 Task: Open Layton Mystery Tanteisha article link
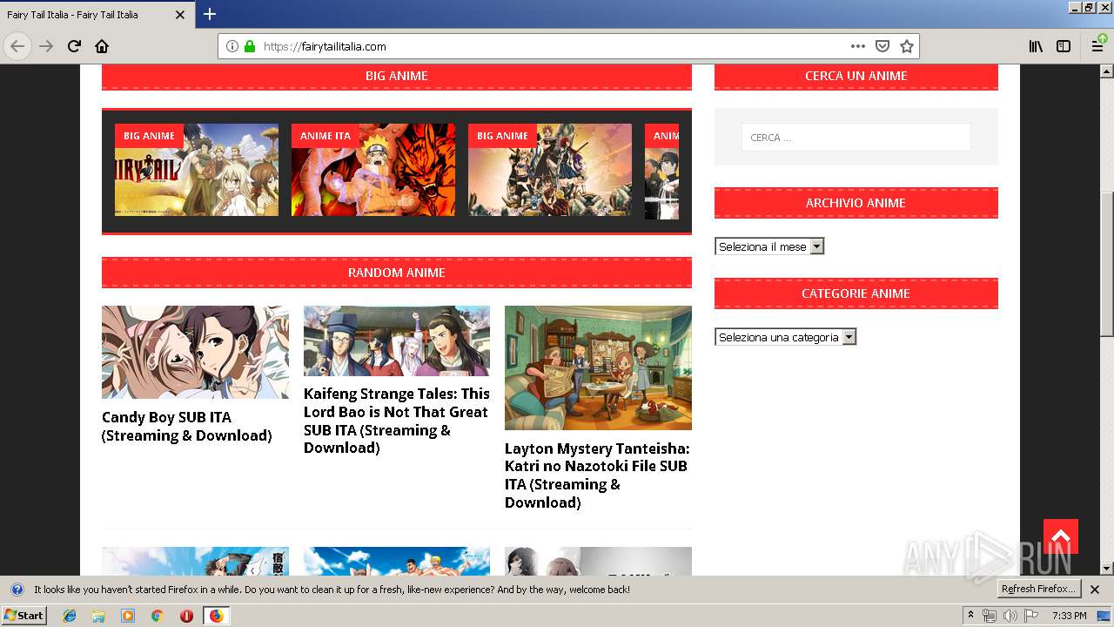(598, 475)
